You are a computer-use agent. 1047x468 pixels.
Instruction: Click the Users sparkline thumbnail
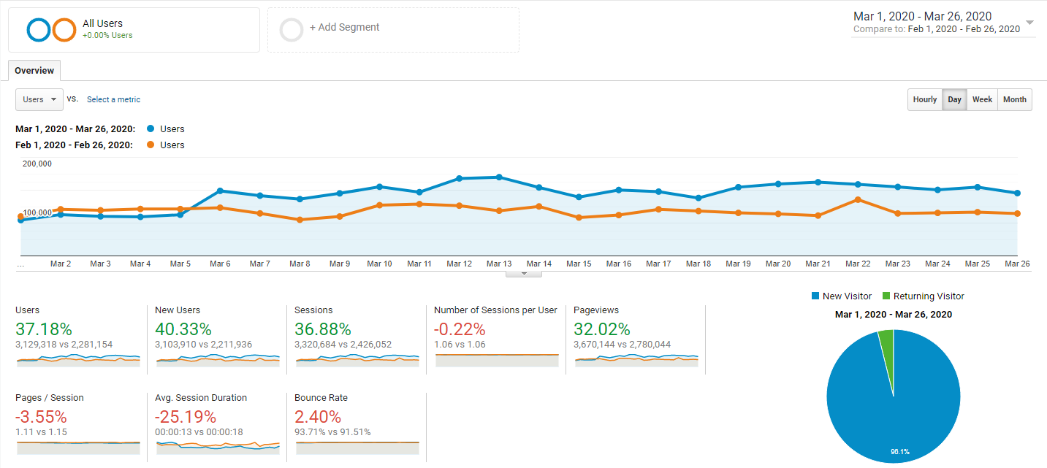click(77, 359)
